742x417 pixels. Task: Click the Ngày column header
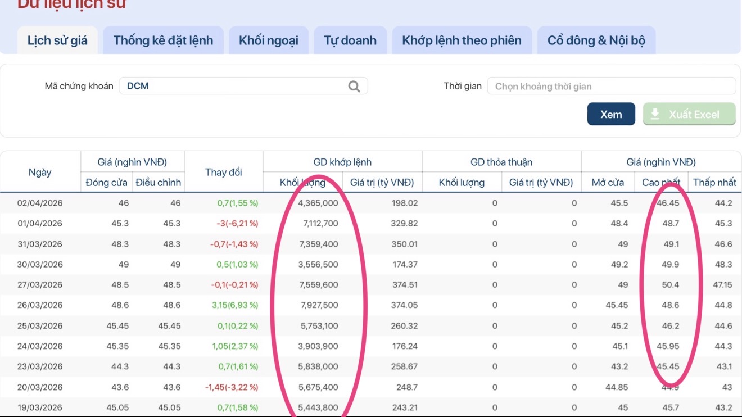(40, 172)
